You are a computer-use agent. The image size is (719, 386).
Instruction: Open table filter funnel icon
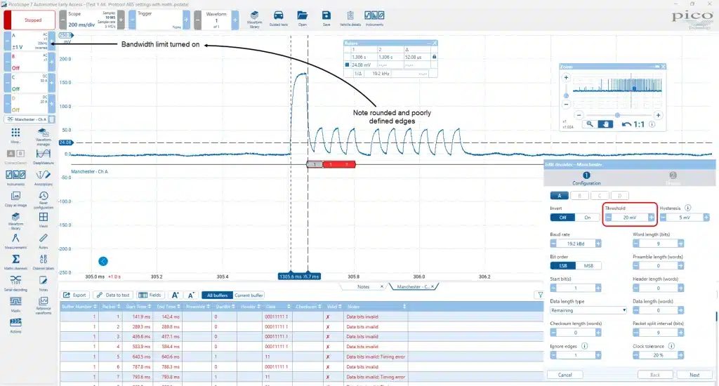point(540,295)
